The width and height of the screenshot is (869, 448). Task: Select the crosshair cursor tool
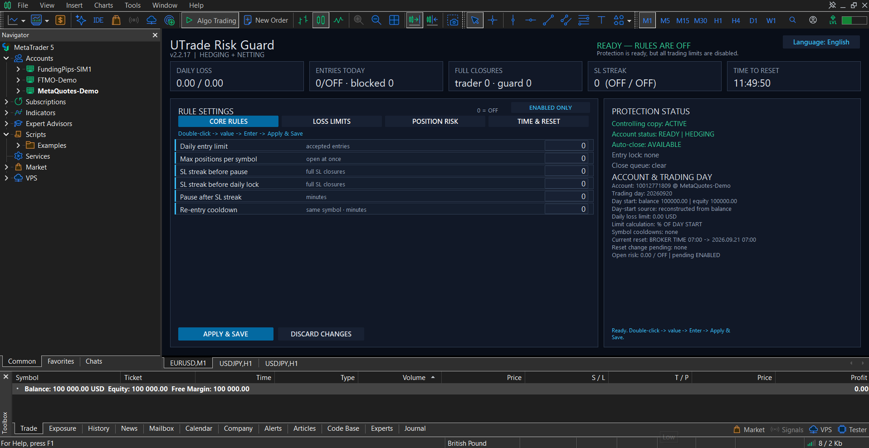click(x=493, y=20)
